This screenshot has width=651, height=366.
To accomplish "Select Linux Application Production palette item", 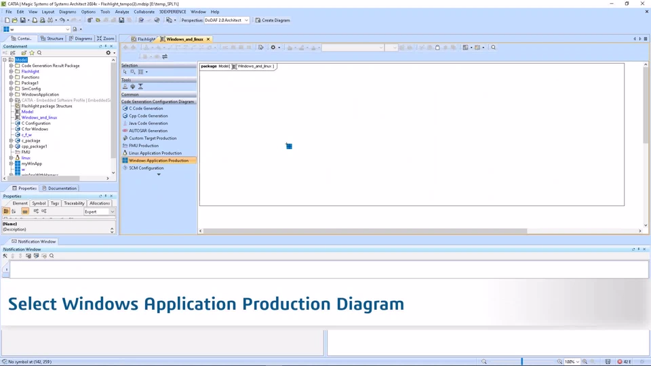I will (155, 153).
